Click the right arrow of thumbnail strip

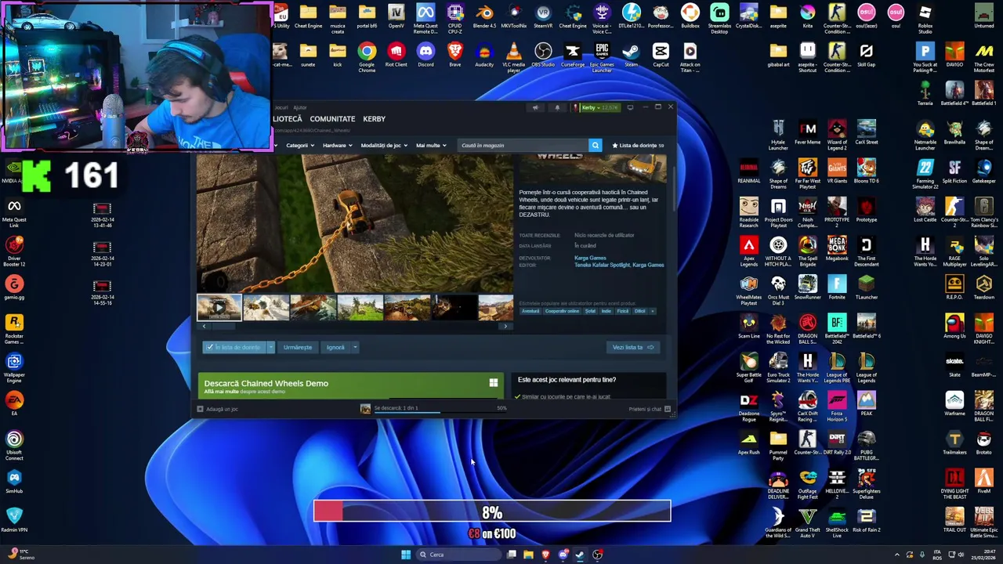point(505,326)
